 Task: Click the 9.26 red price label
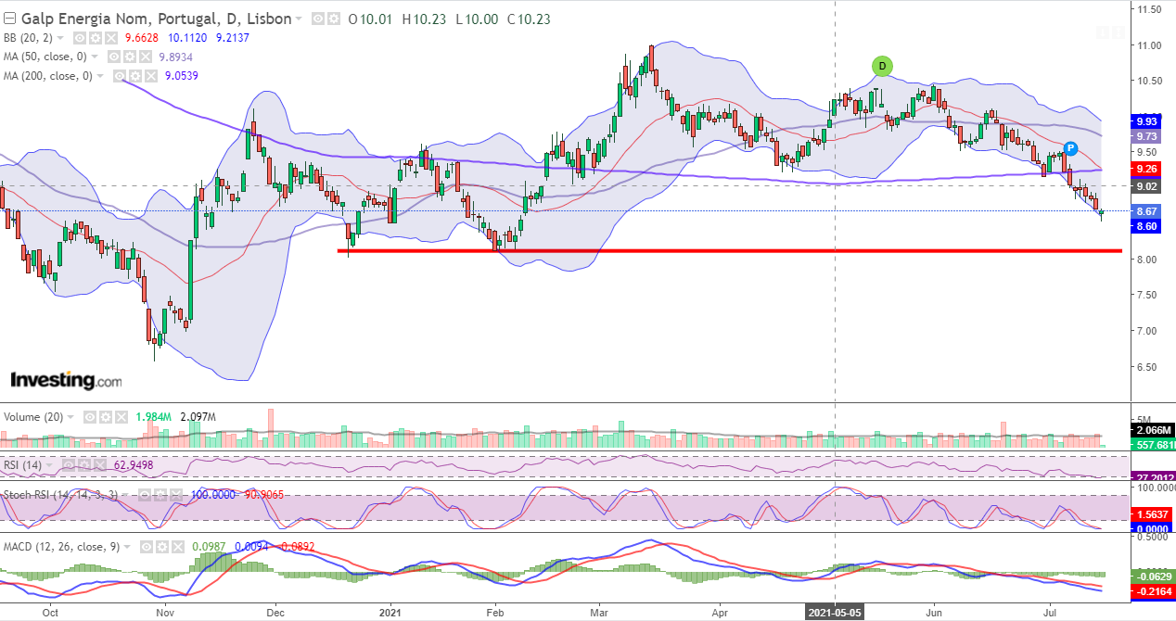click(x=1146, y=169)
